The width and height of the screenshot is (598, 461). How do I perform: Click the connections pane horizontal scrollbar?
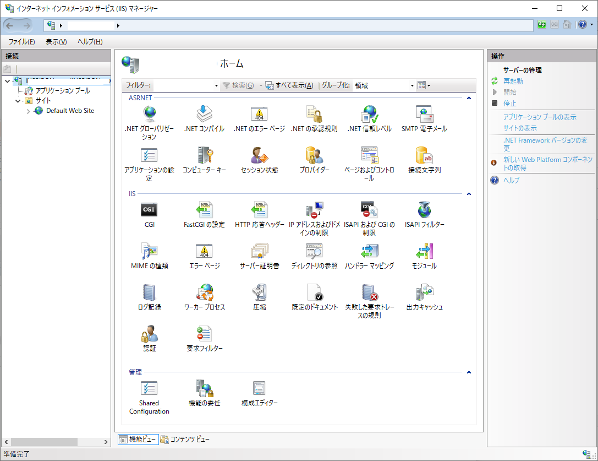(56, 442)
